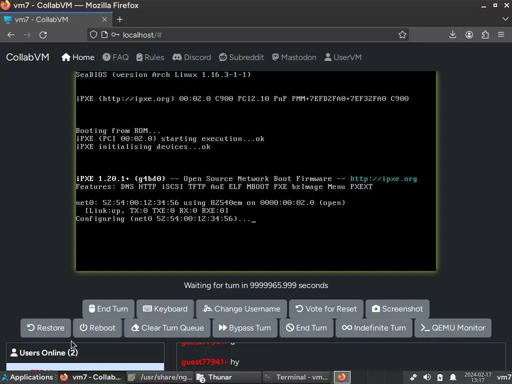
Task: Click Vote for Reset button
Action: [x=326, y=309]
